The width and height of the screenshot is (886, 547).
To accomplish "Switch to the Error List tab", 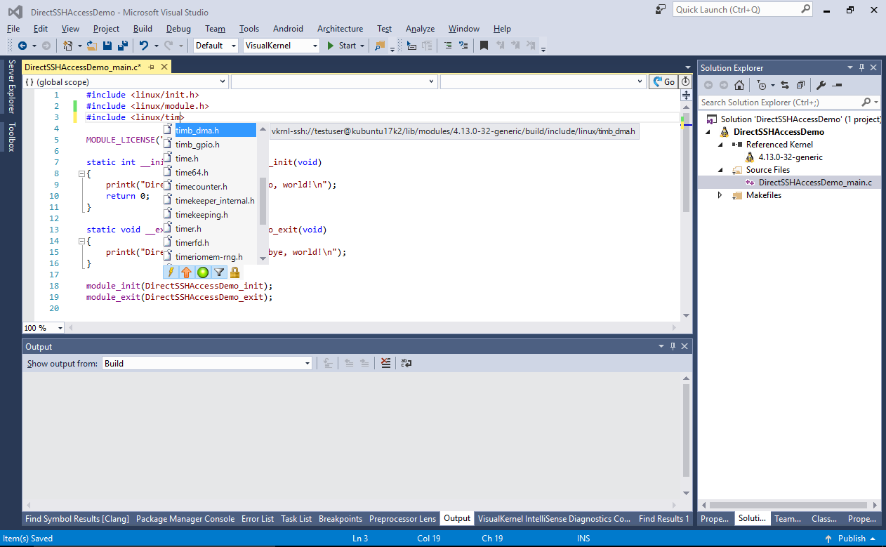I will [258, 519].
